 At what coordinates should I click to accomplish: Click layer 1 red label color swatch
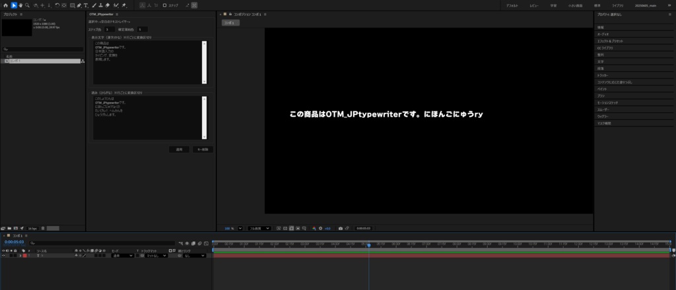click(x=24, y=256)
